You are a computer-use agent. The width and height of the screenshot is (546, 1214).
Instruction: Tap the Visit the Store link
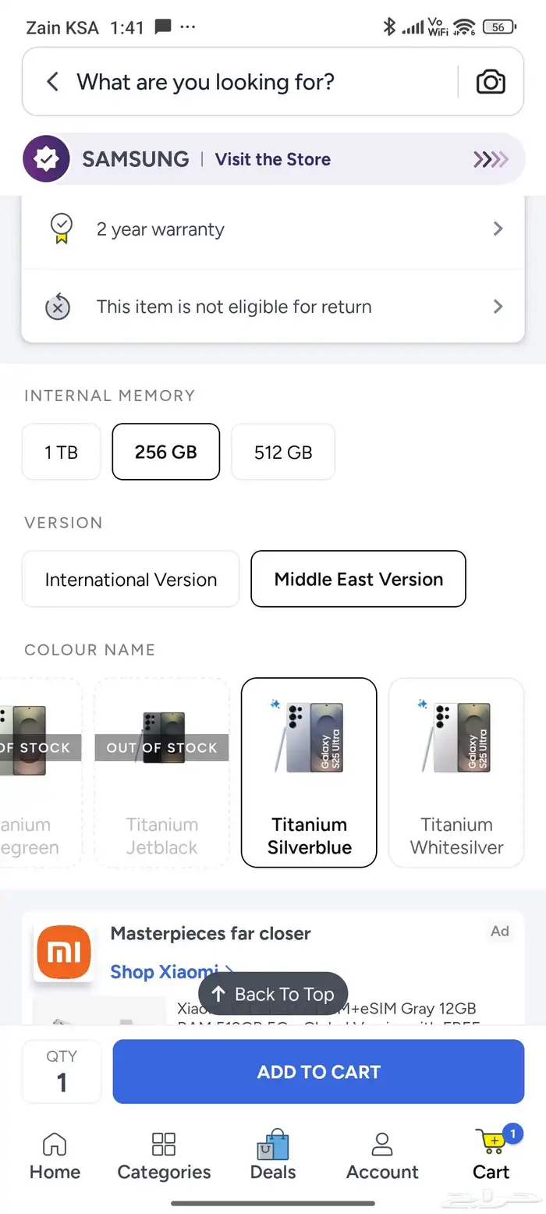click(x=273, y=159)
